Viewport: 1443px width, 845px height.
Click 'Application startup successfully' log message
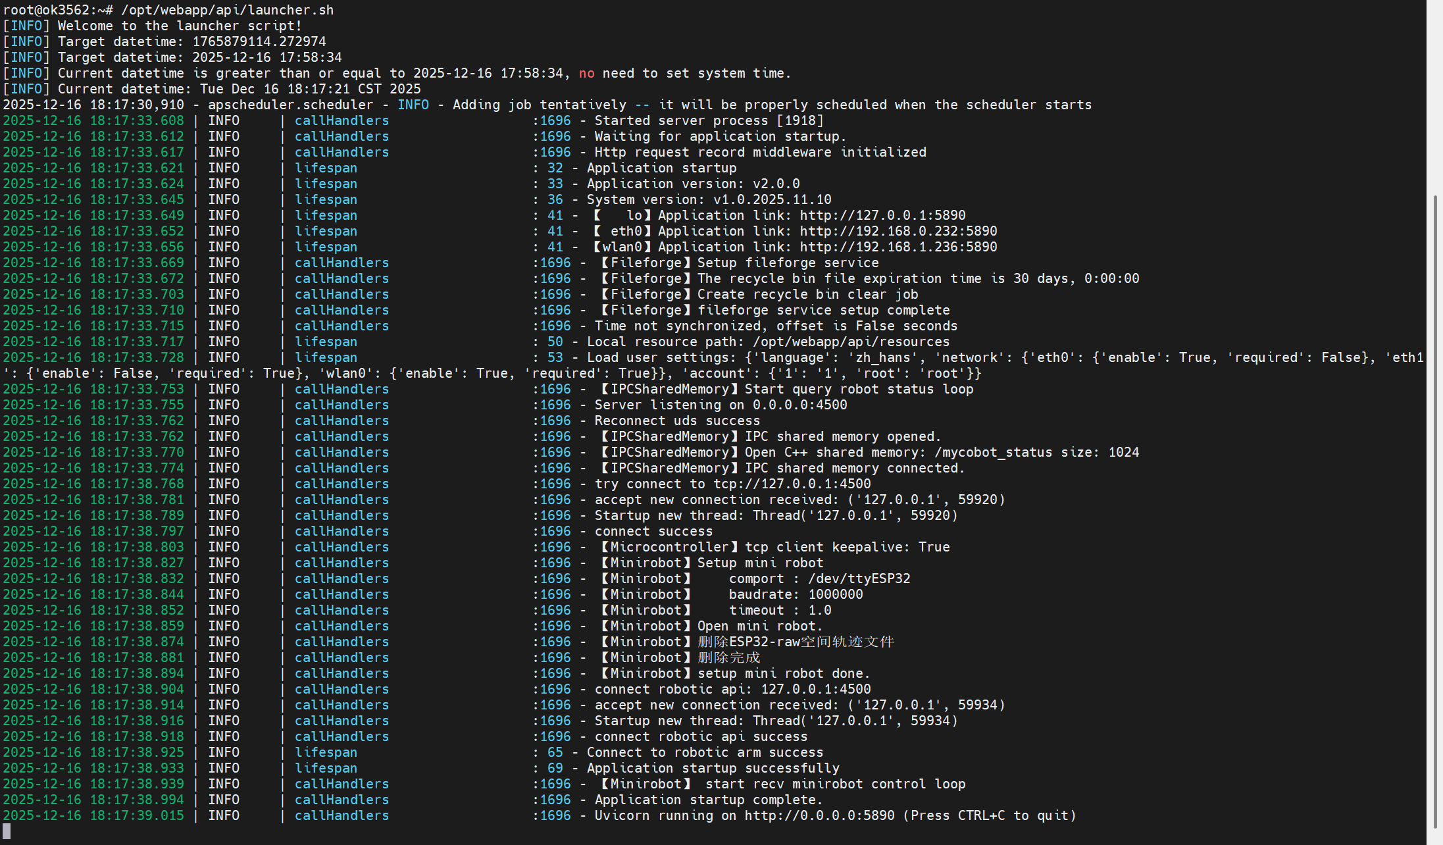coord(713,768)
